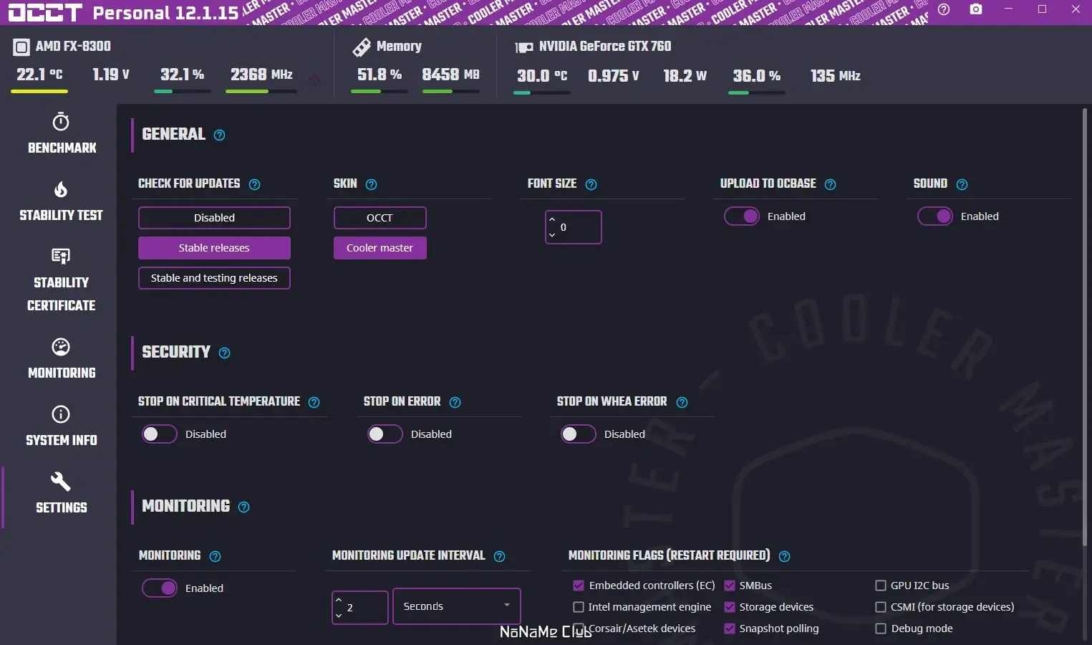Check CSMI (for storage devices) flag
Viewport: 1092px width, 645px height.
[881, 607]
